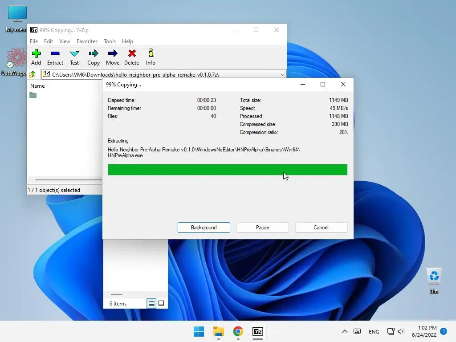This screenshot has width=456, height=342.
Task: Select the folder item in the 7-Zip list
Action: point(33,95)
